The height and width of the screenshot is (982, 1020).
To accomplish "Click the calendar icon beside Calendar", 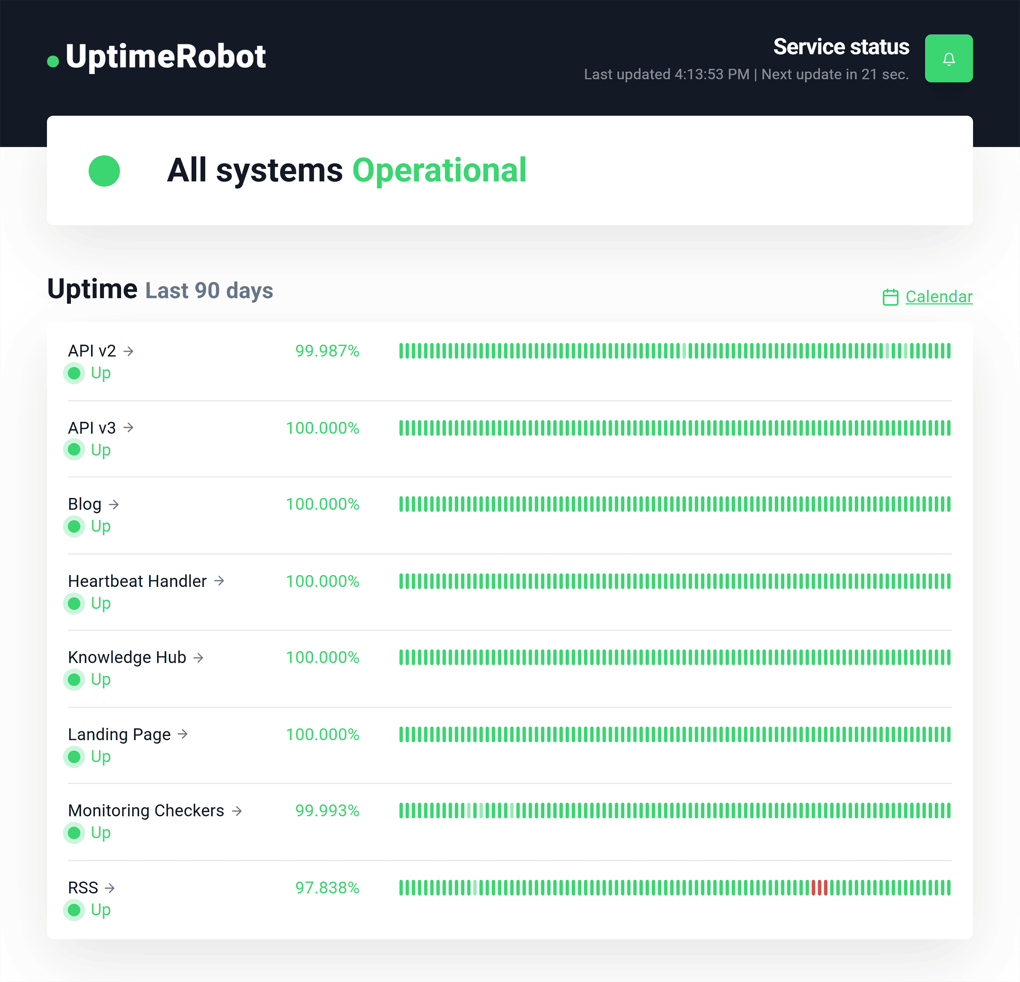I will (x=890, y=297).
